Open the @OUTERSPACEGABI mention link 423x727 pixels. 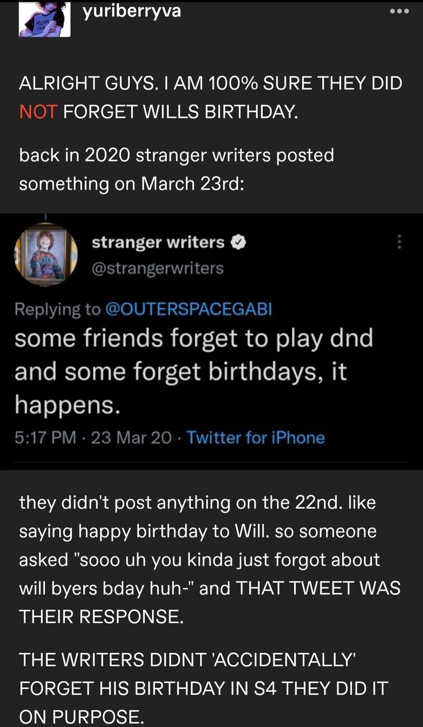coord(188,309)
